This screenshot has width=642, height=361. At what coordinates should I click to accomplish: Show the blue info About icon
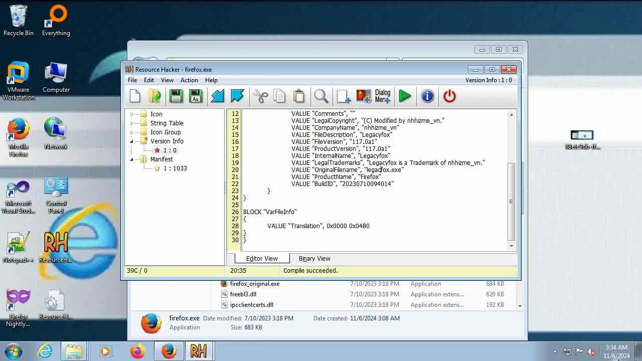(x=427, y=96)
